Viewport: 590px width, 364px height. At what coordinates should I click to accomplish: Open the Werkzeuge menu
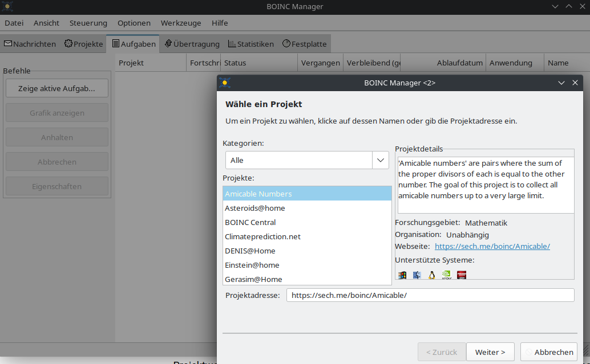tap(181, 23)
